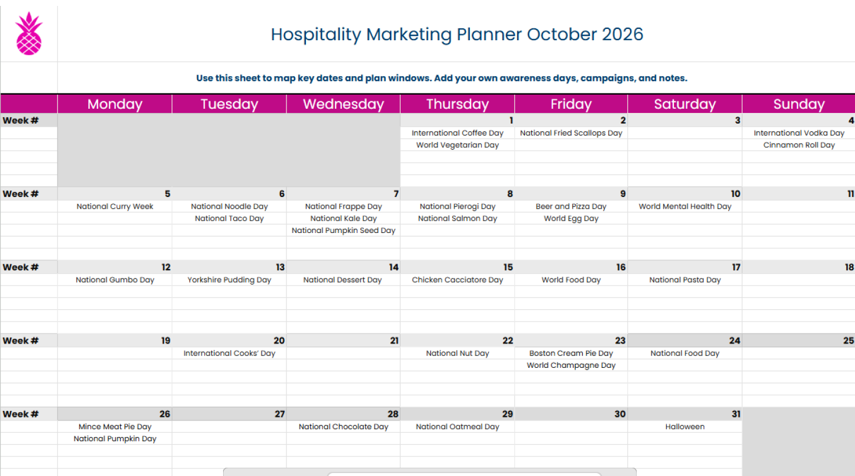Click the National Pumpkin Day cell
Viewport: 855px width, 476px height.
click(x=115, y=439)
